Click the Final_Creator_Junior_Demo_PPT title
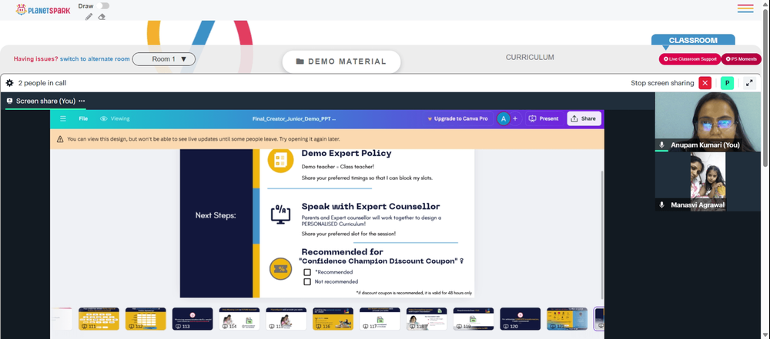This screenshot has width=770, height=339. coord(294,118)
